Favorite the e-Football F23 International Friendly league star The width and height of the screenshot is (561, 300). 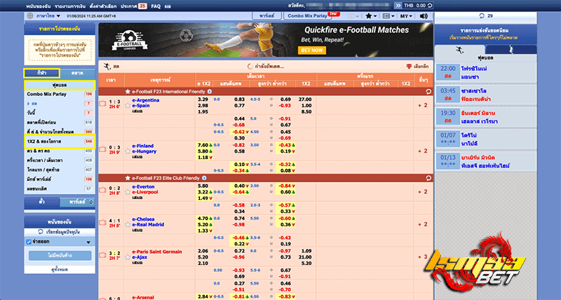click(128, 92)
